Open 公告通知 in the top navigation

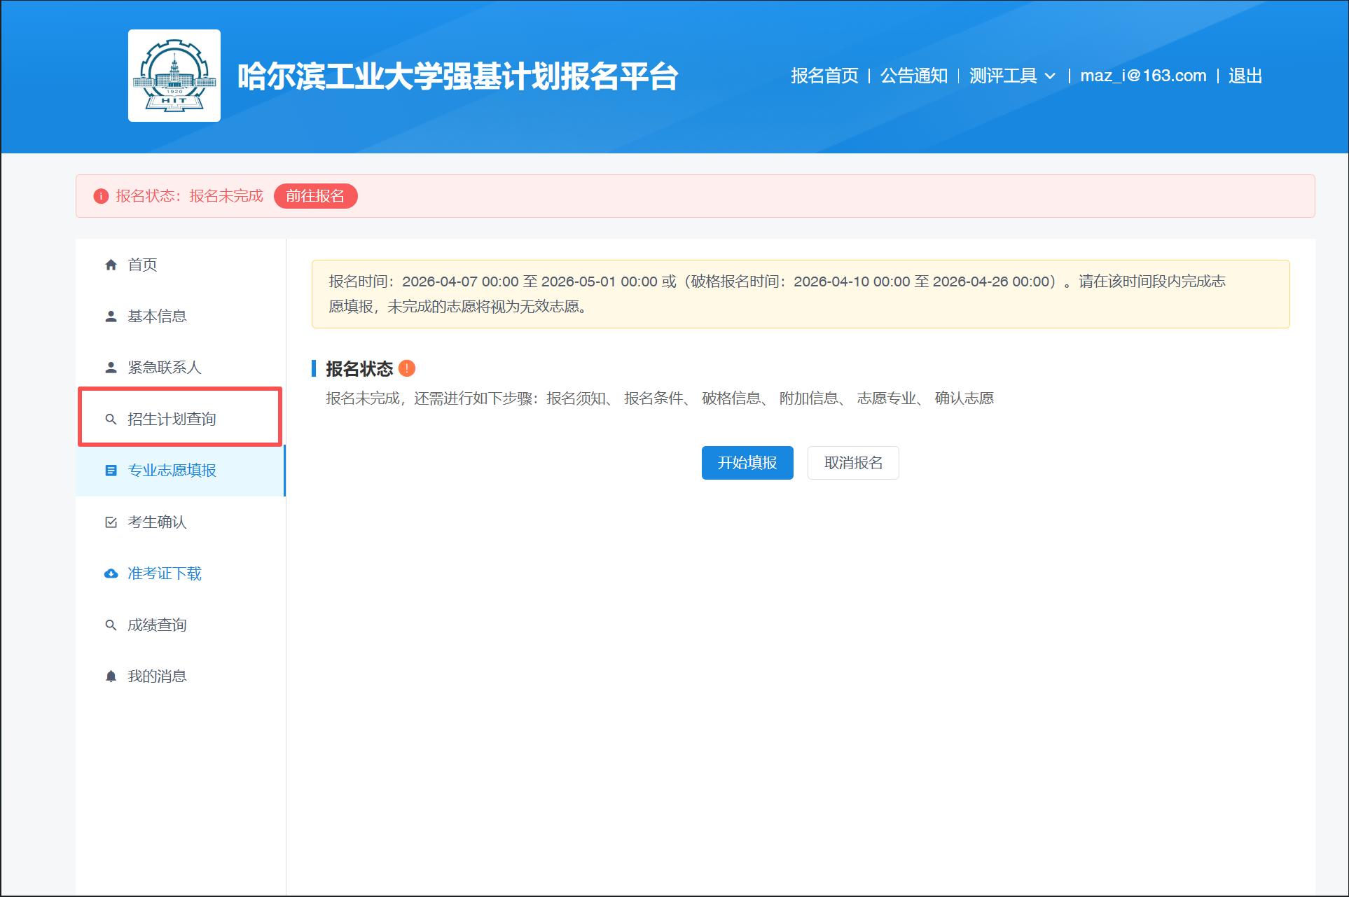pyautogui.click(x=913, y=76)
